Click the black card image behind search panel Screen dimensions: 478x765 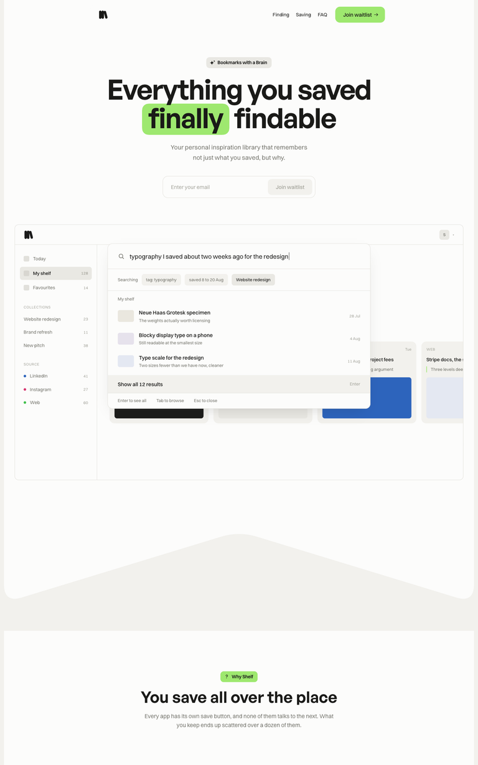pyautogui.click(x=159, y=413)
